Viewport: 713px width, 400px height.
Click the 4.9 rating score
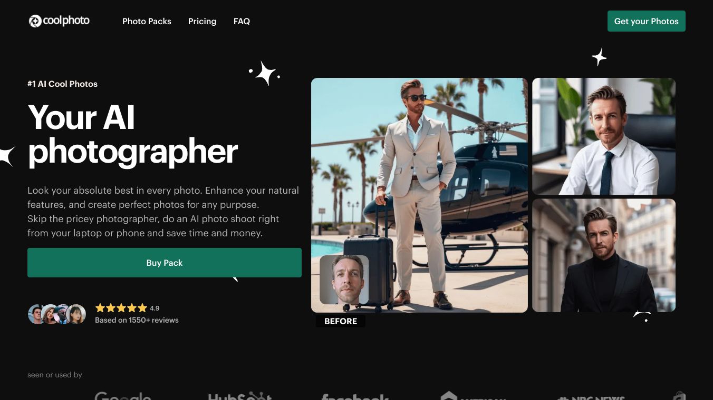[x=155, y=308]
